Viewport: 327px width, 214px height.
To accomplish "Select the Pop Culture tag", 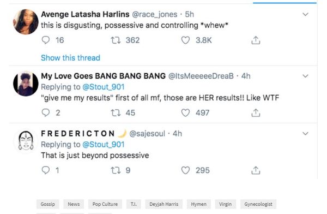I will coord(105,204).
